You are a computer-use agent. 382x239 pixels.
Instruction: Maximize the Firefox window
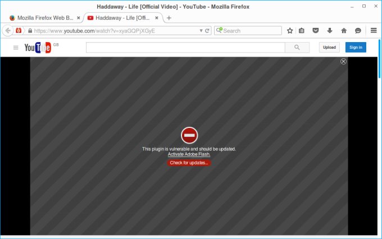(x=364, y=6)
